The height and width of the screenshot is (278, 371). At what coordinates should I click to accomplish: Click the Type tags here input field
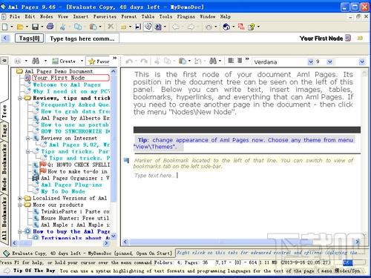tap(82, 39)
